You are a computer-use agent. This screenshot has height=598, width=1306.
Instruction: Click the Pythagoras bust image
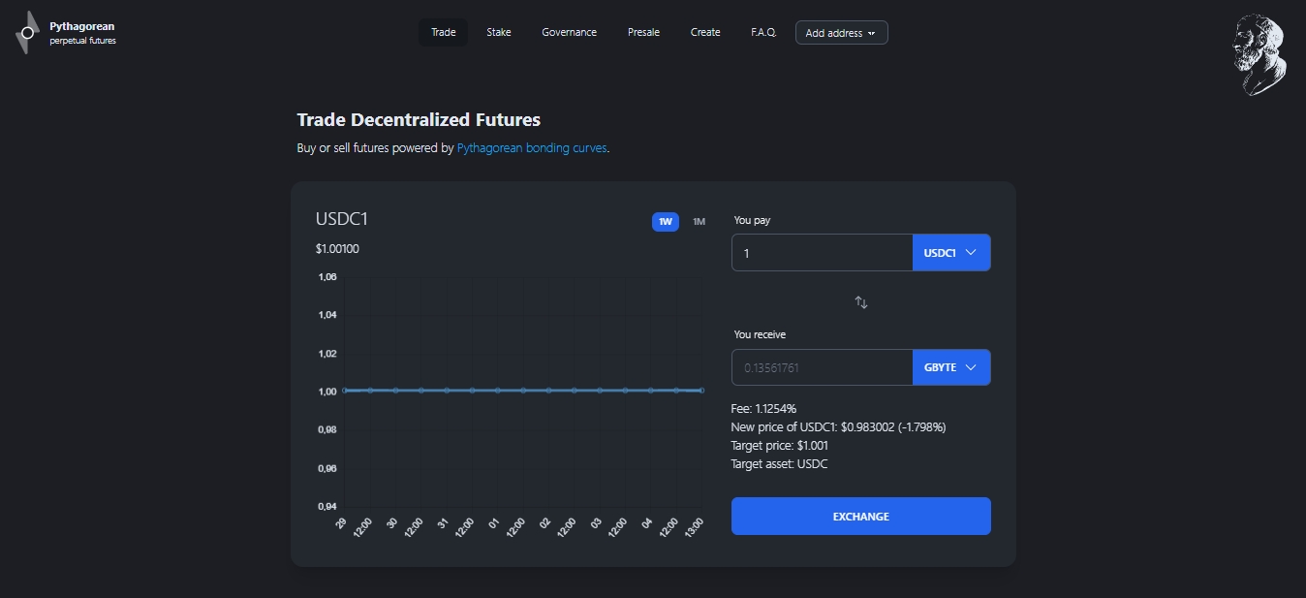point(1259,54)
